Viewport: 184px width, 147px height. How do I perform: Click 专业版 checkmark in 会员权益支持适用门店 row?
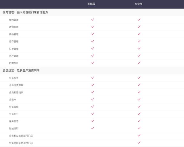[x=139, y=135]
